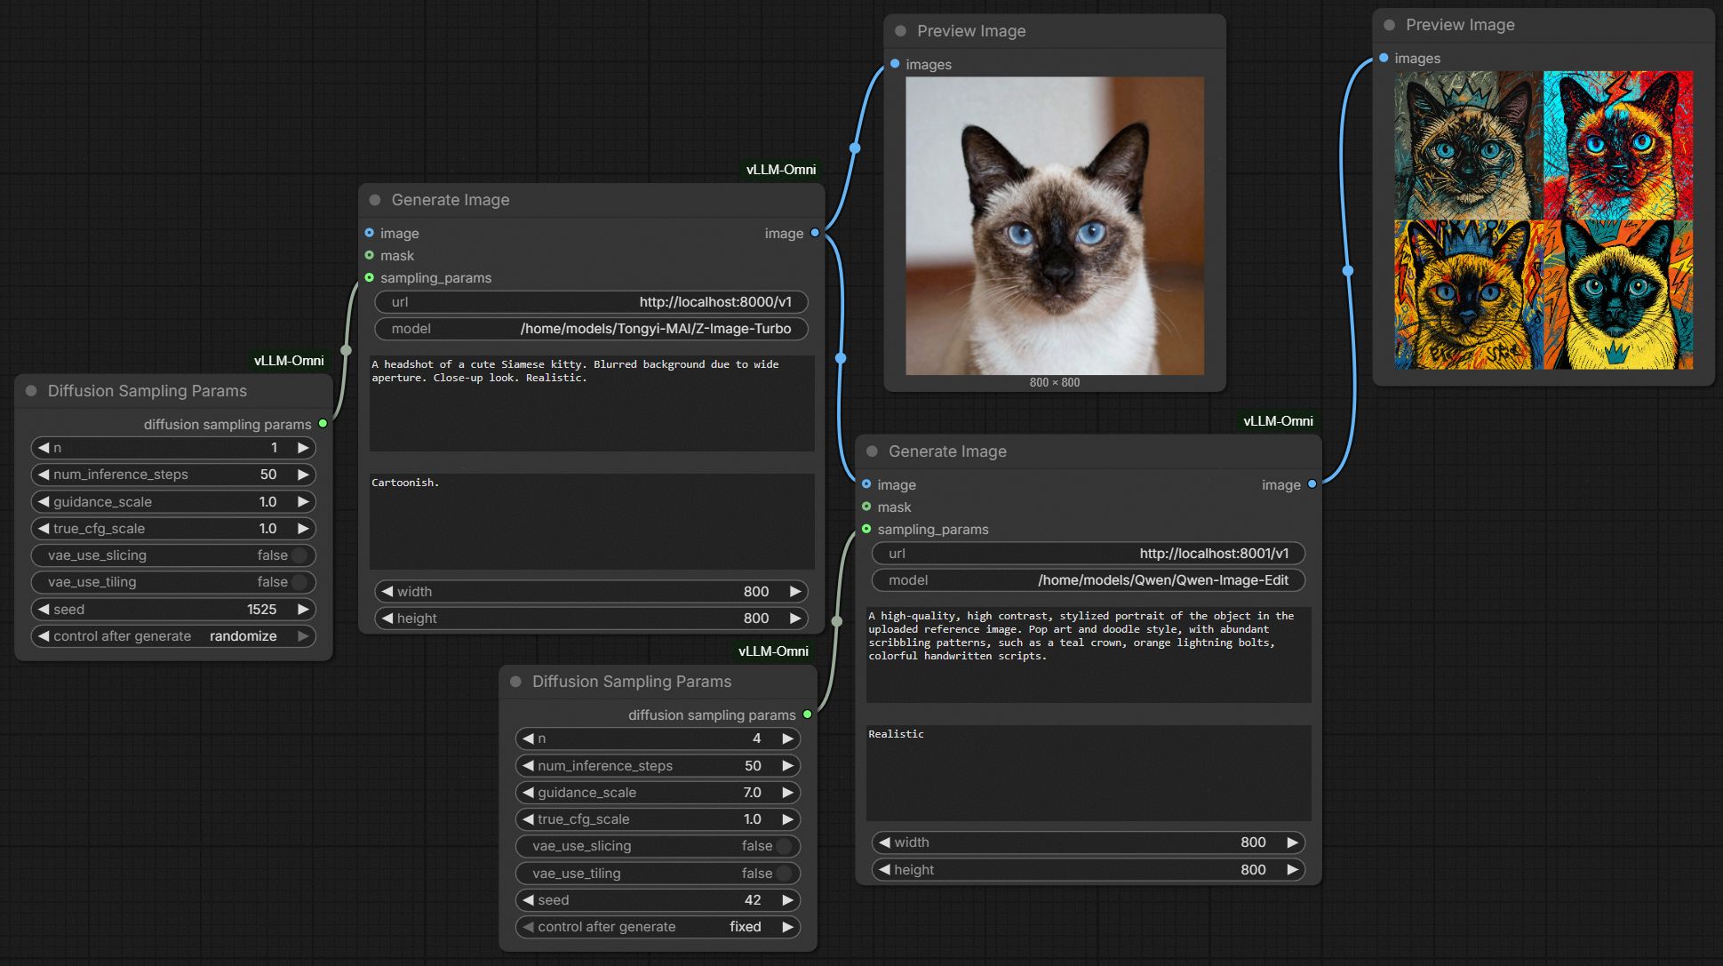Click link midpoint dot leading to the realistic cat preview
1723x966 pixels.
(x=855, y=148)
